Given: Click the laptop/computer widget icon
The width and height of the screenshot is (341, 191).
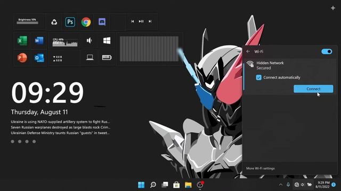Looking at the screenshot, I should pyautogui.click(x=90, y=57).
